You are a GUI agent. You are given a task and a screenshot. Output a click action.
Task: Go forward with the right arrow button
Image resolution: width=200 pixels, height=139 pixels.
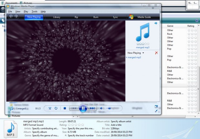16,17
